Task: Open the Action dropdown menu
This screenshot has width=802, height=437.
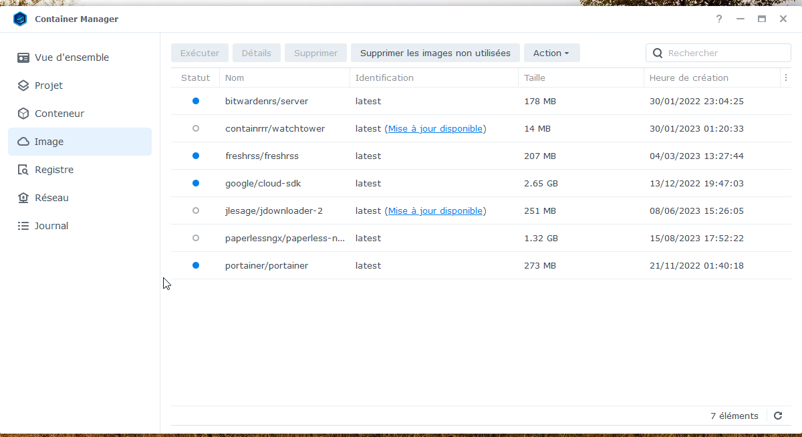Action: click(551, 53)
